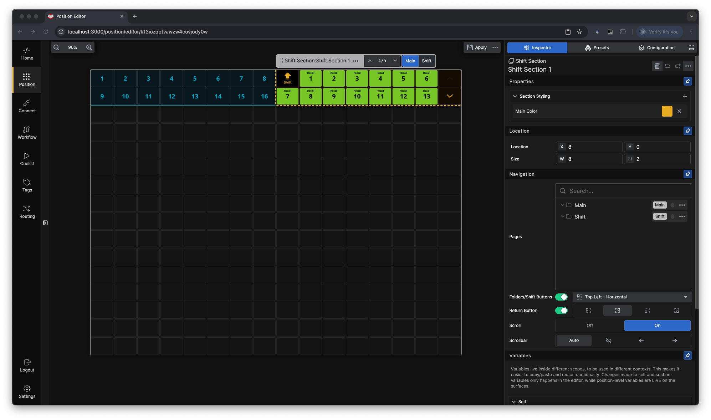Open the Top Left - Horizontal dropdown
711x420 pixels.
pyautogui.click(x=632, y=297)
